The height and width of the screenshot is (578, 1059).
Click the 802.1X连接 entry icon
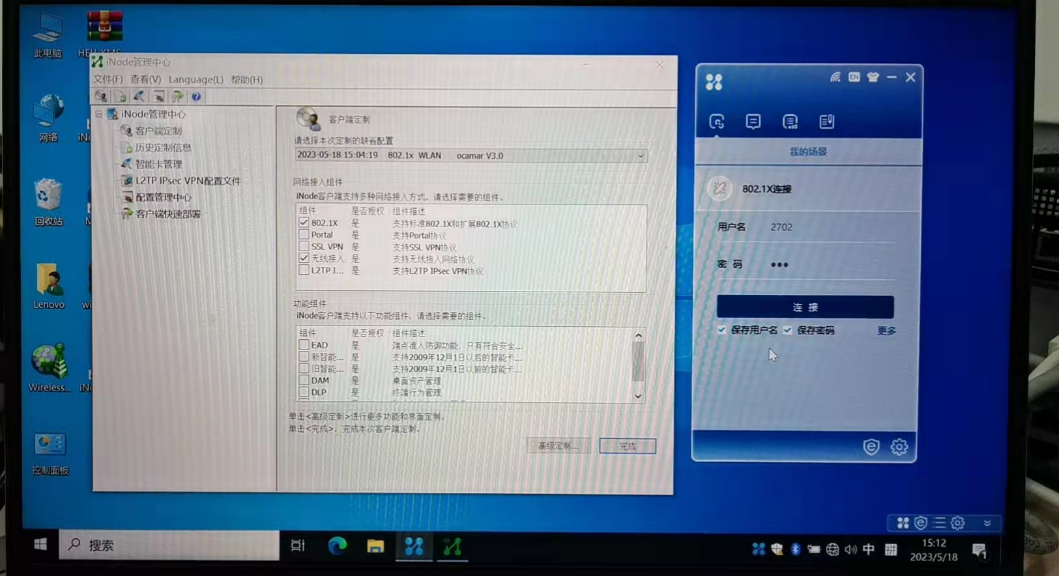click(x=719, y=189)
